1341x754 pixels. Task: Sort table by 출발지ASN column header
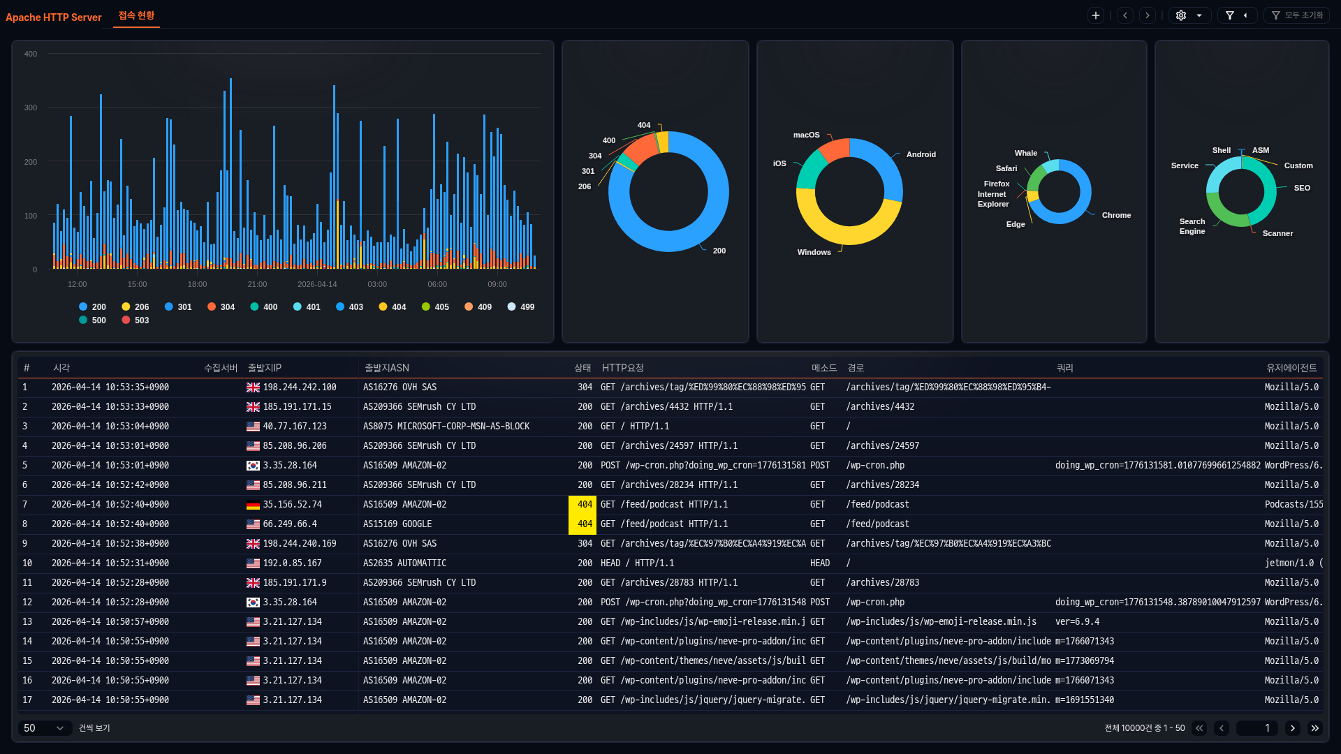point(386,368)
